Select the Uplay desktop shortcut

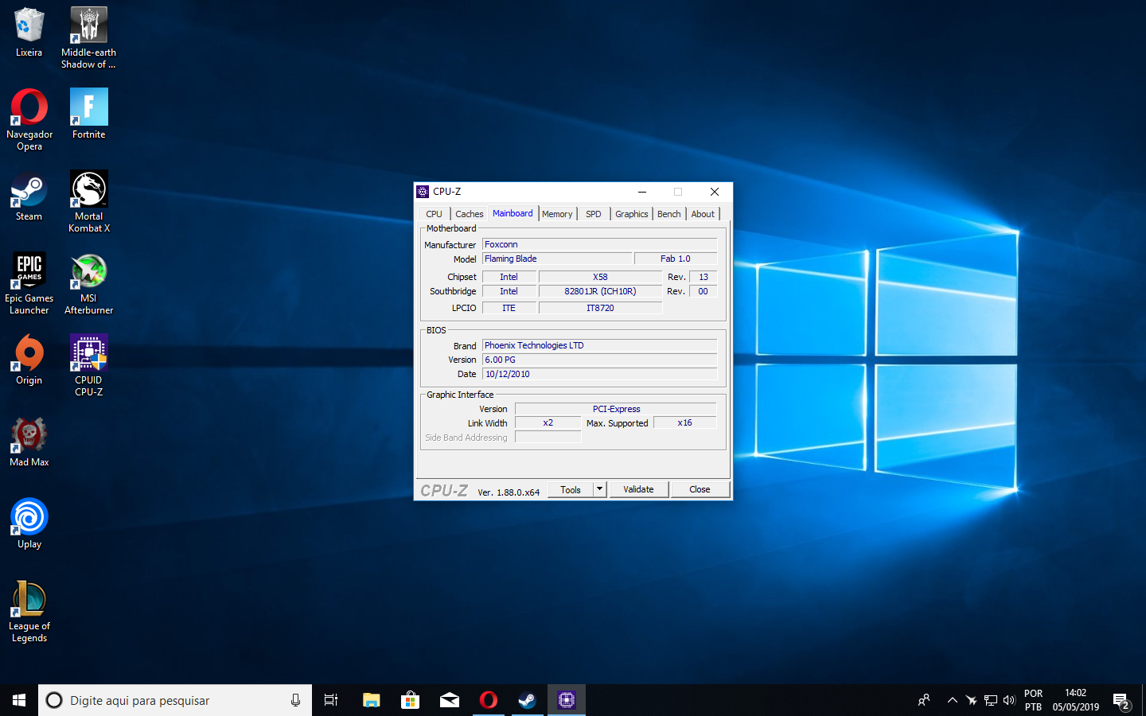point(29,523)
